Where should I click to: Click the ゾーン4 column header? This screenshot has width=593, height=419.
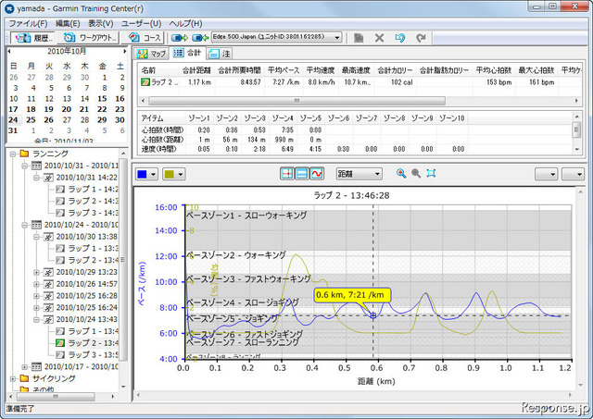pyautogui.click(x=283, y=118)
